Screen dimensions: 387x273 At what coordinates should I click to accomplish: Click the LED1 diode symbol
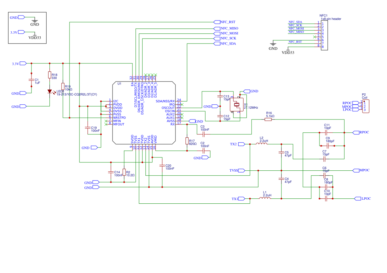point(50,91)
